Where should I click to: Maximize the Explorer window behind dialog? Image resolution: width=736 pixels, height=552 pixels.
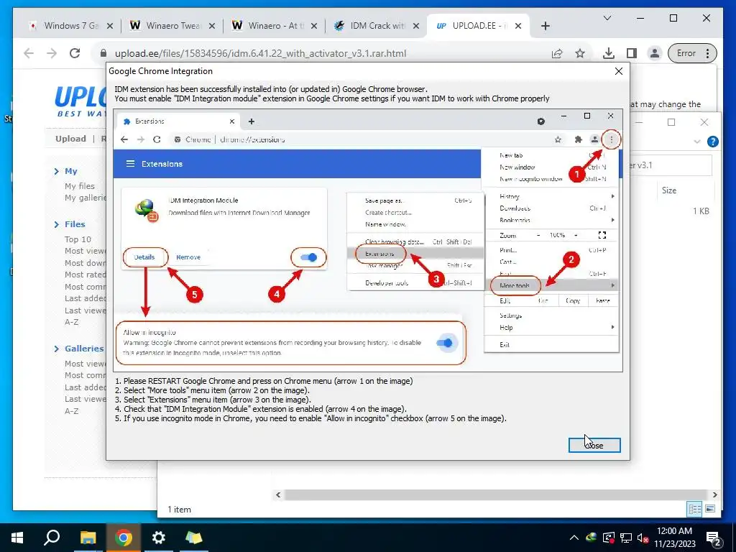[x=671, y=122]
